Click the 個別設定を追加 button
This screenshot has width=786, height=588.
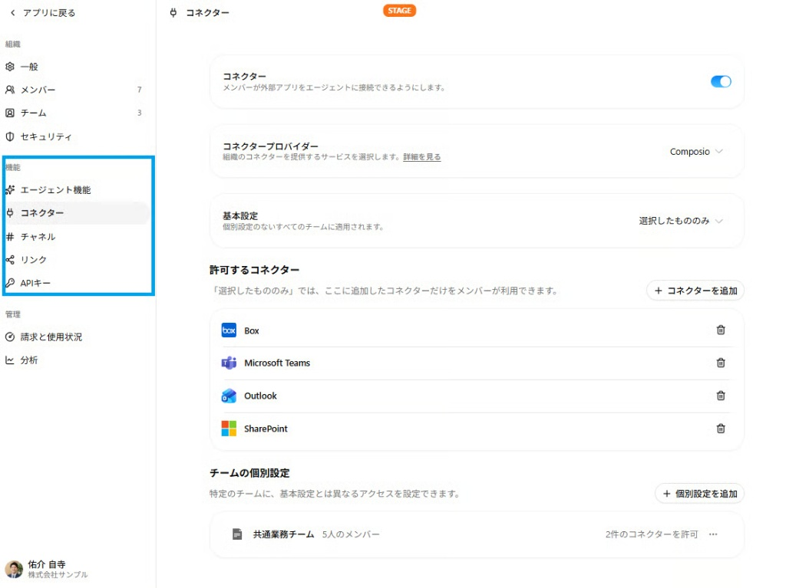pos(699,494)
